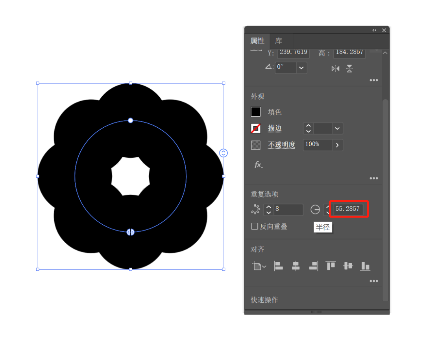Open more appearance options ellipsis
This screenshot has width=425, height=337.
374,179
